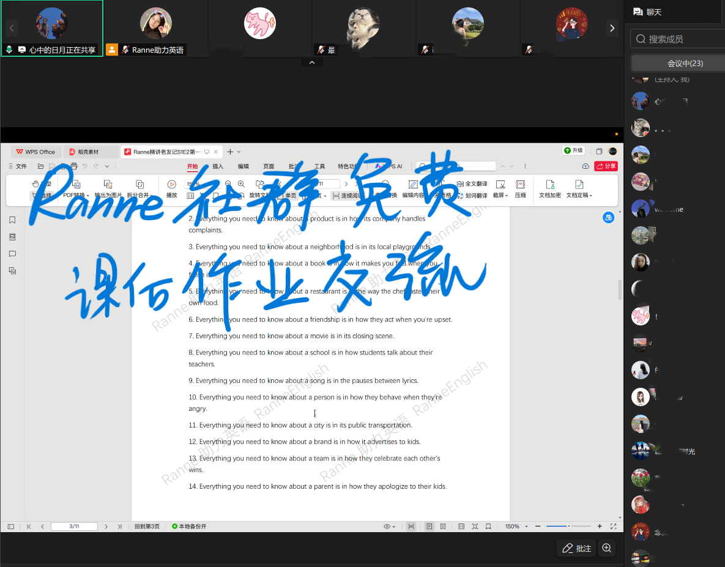Viewport: 725px width, 567px height.
Task: Switch to the 插入 (Insert) ribbon tab
Action: point(217,166)
